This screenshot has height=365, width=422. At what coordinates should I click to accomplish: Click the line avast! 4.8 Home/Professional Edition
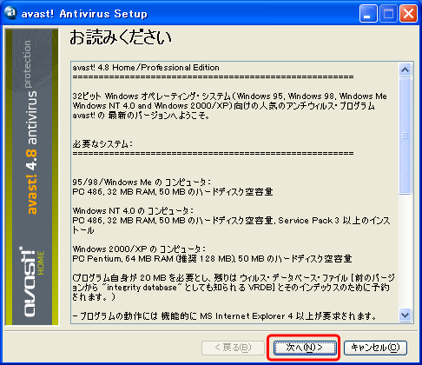146,68
